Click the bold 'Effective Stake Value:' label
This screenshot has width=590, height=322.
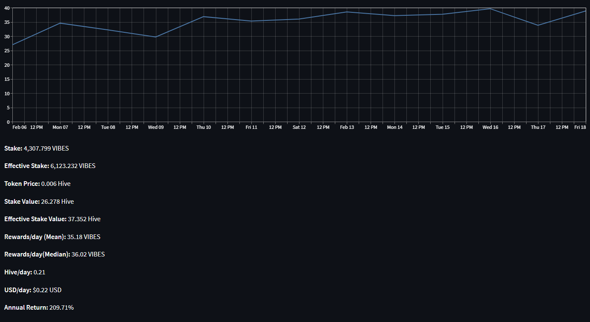click(x=35, y=219)
